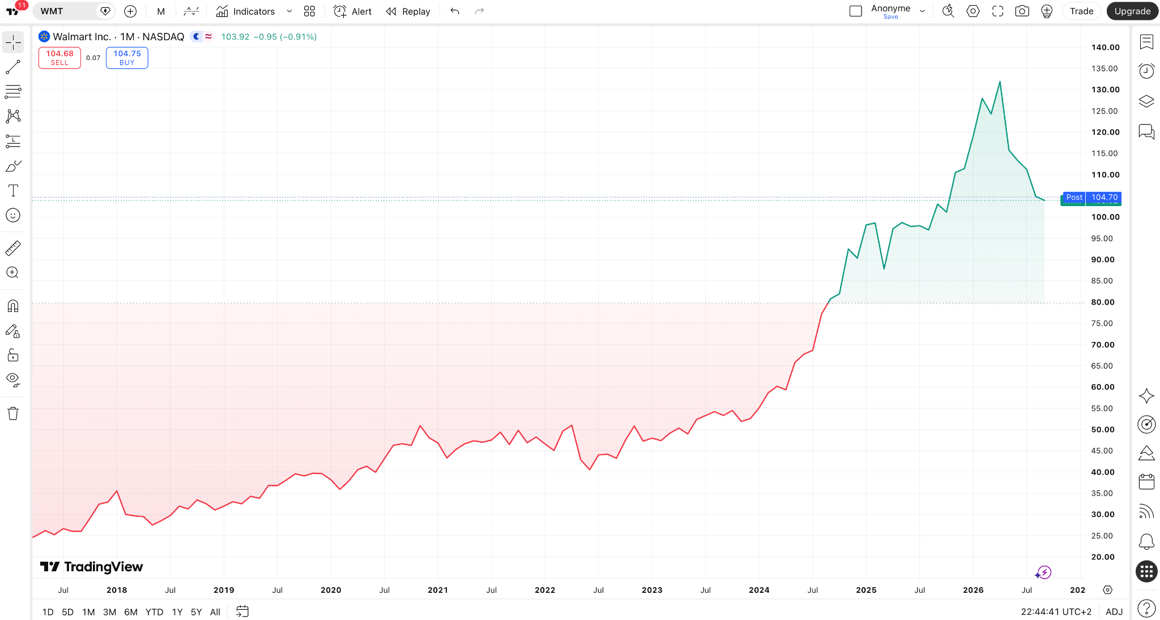
Task: Open the chats panel
Action: point(1146,132)
